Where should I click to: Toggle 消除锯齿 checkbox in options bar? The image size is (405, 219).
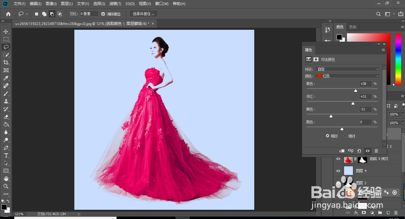tap(103, 13)
